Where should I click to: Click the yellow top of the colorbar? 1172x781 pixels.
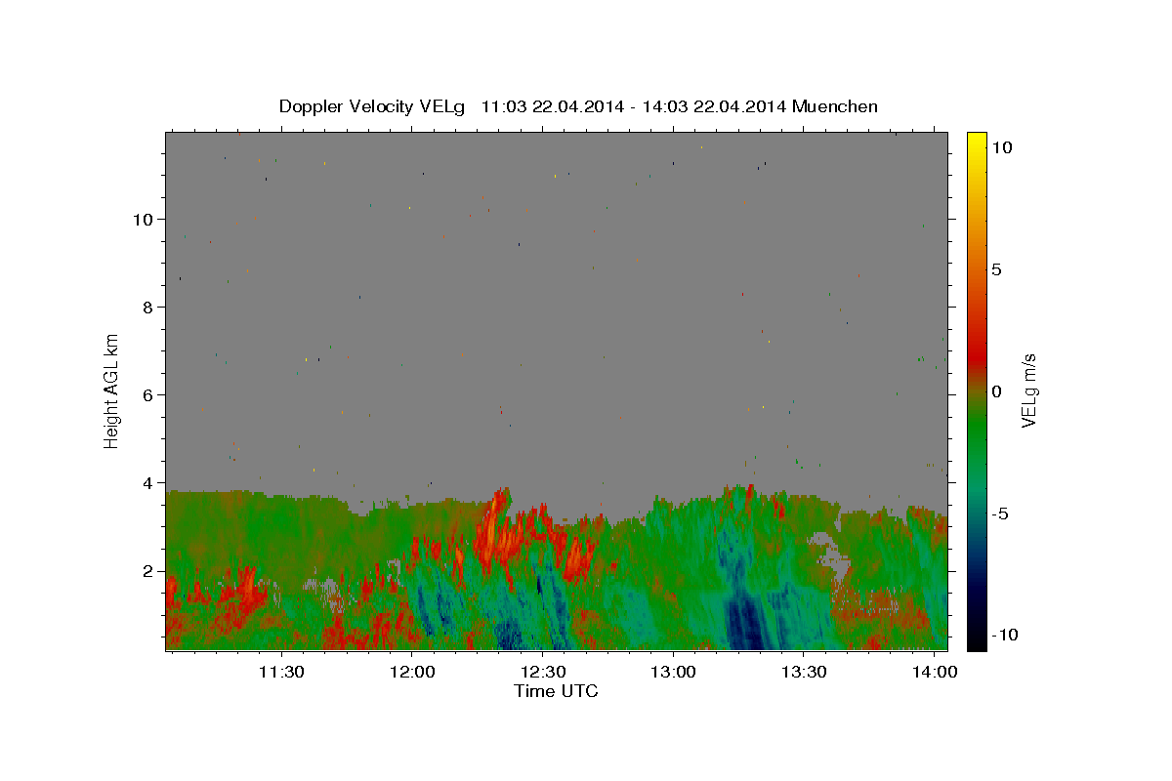tap(977, 142)
